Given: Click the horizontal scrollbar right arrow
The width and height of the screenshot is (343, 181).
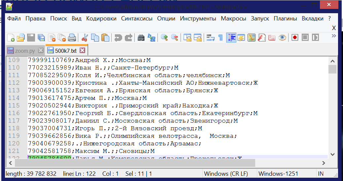Looking at the screenshot, I should coord(324,163).
